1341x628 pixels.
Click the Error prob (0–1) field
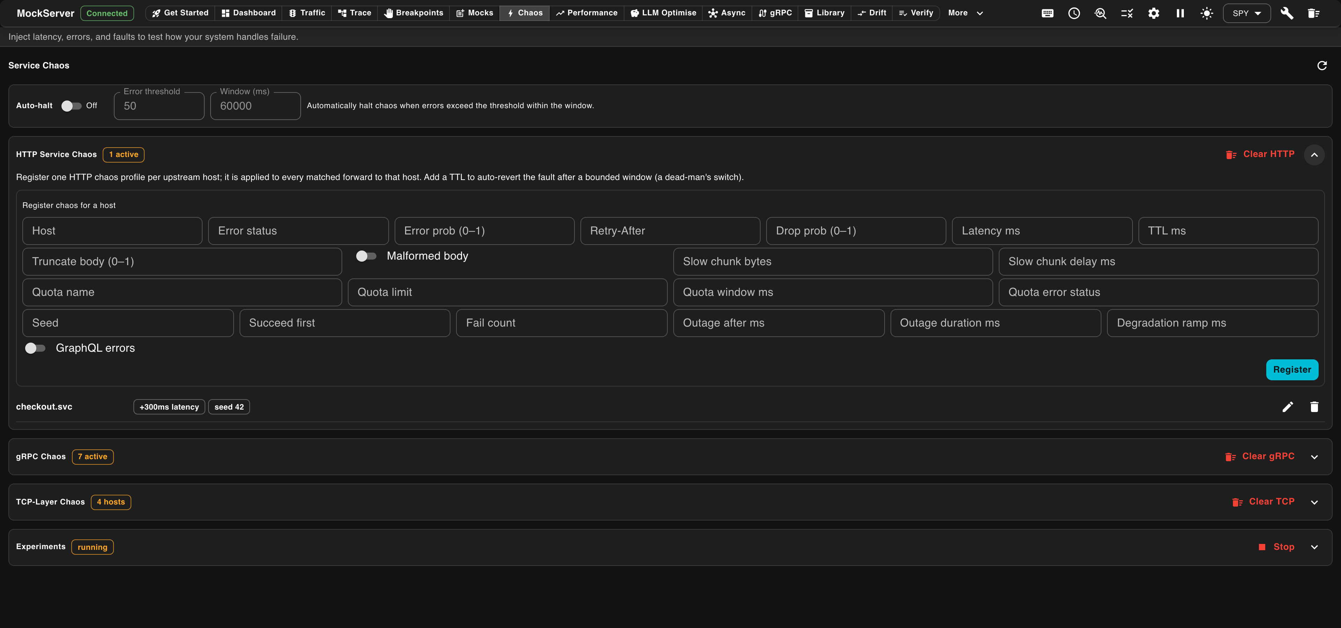click(x=484, y=231)
